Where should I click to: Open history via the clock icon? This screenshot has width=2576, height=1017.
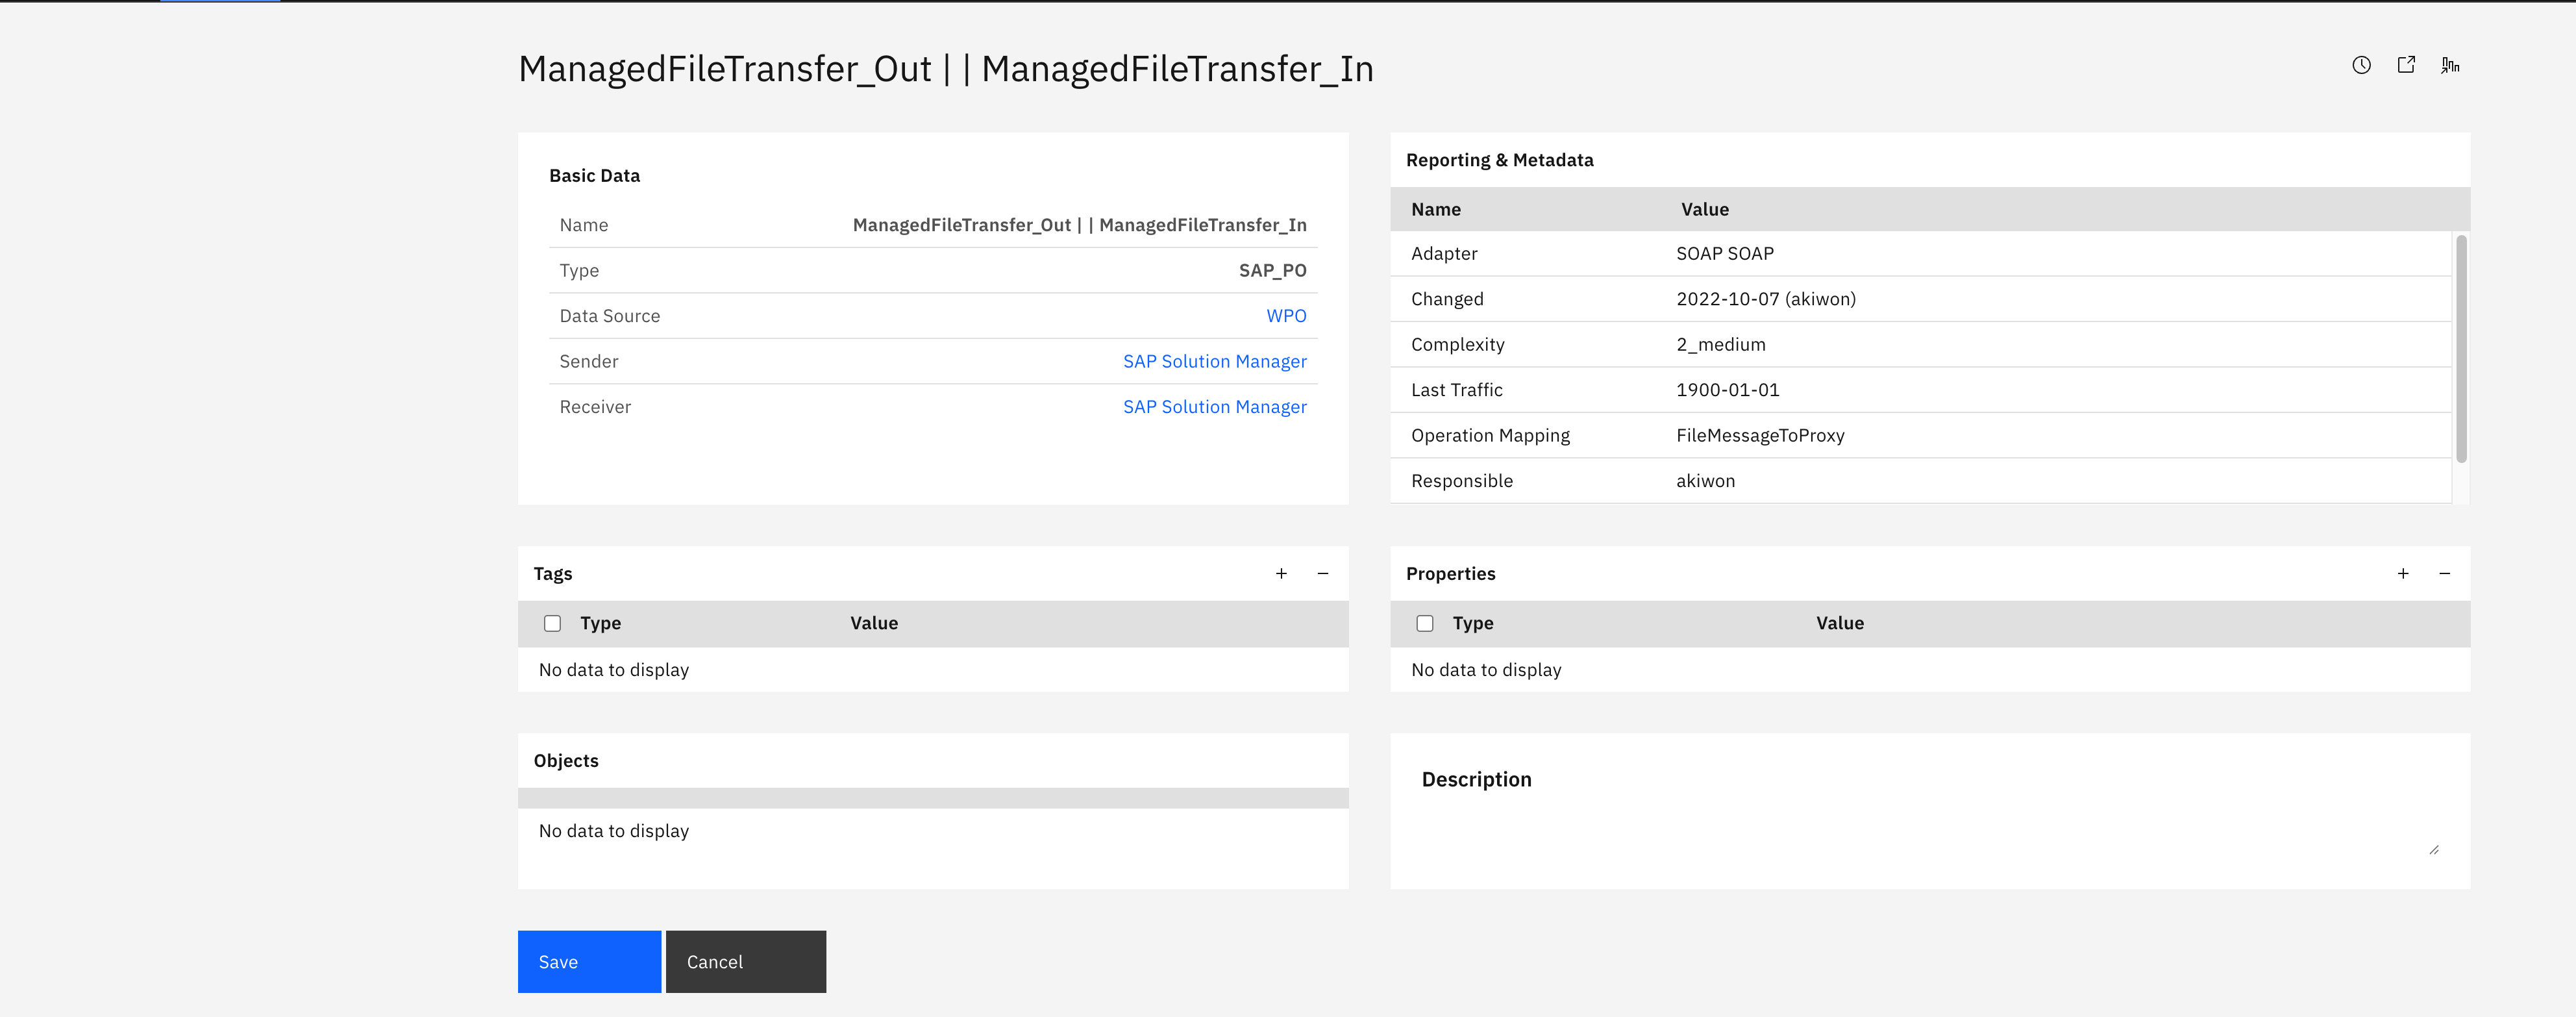2361,65
